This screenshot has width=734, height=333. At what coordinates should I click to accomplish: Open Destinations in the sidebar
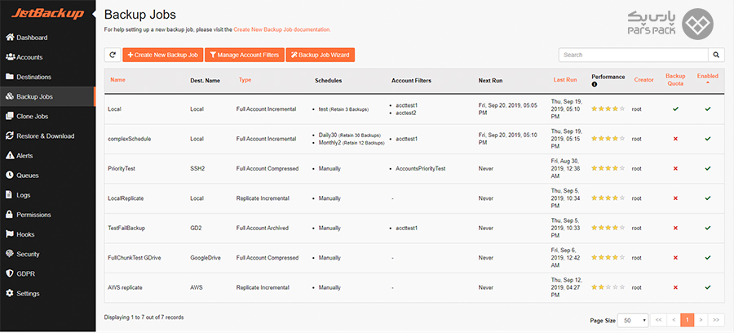(47, 77)
